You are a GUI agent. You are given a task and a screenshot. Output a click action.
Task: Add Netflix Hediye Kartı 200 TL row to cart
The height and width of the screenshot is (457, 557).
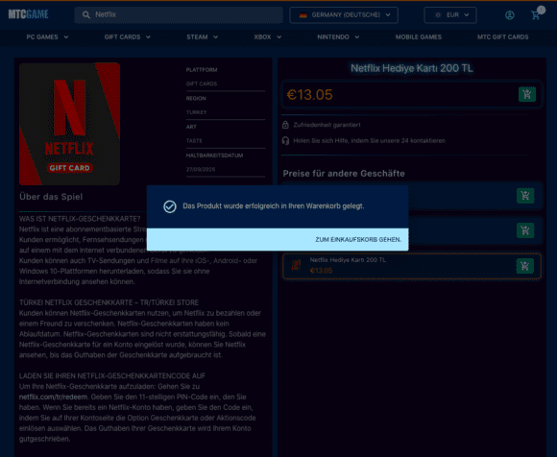pyautogui.click(x=524, y=266)
